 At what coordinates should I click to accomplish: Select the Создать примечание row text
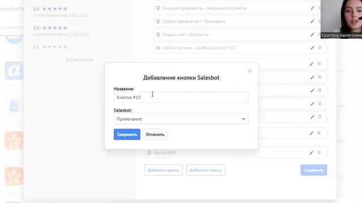click(x=194, y=21)
